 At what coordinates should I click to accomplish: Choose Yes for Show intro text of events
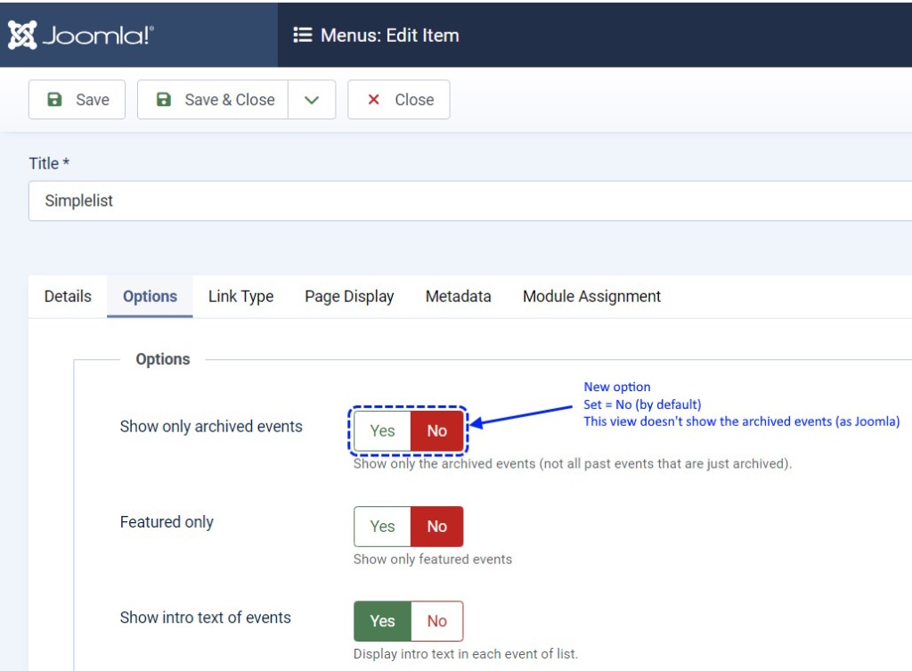(382, 621)
